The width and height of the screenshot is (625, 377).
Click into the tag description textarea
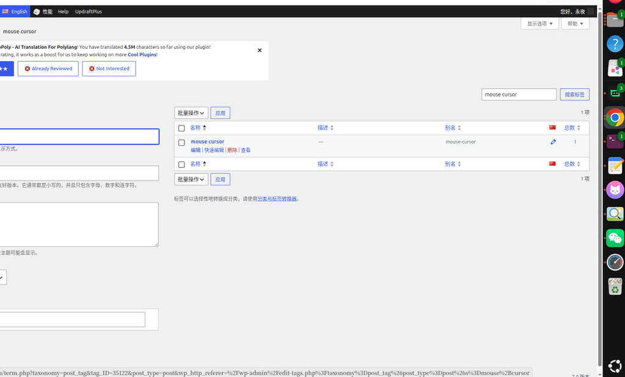[x=79, y=224]
